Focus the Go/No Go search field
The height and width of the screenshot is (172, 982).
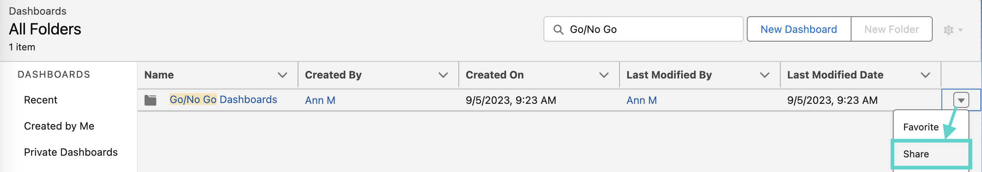[643, 29]
